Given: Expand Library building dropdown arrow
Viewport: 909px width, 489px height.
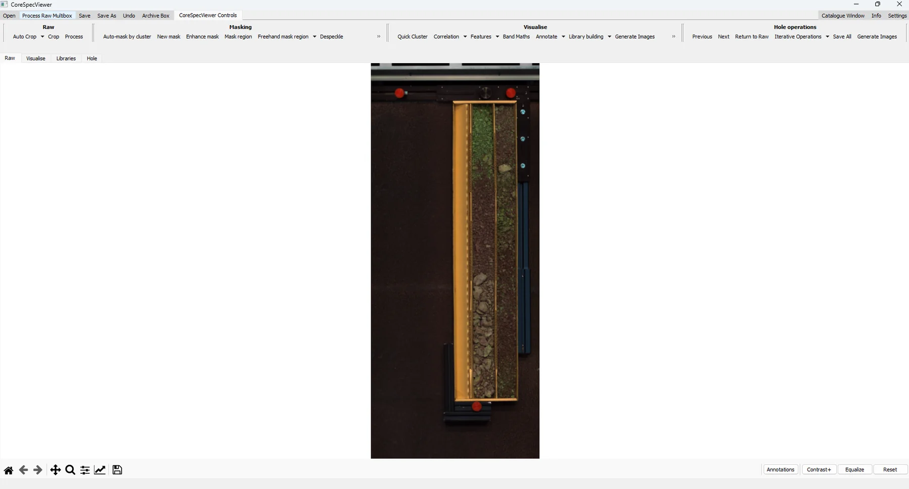Looking at the screenshot, I should pos(610,37).
